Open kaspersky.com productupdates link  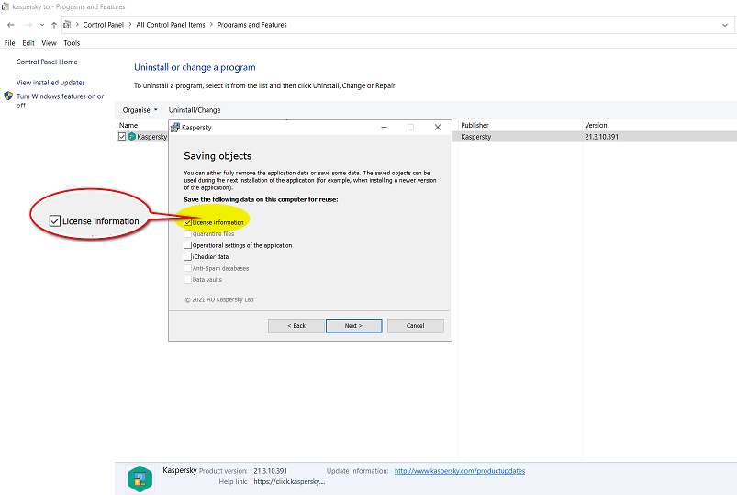[x=460, y=471]
